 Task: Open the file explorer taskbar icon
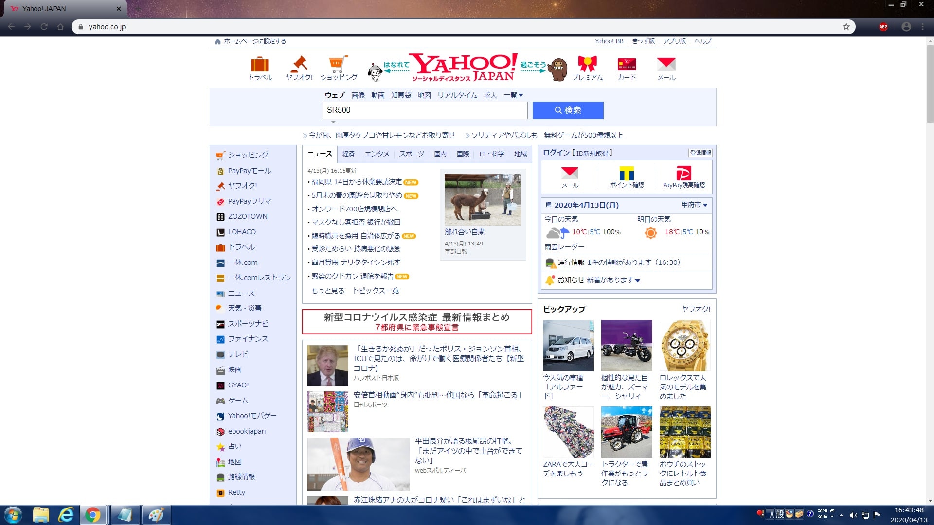41,515
